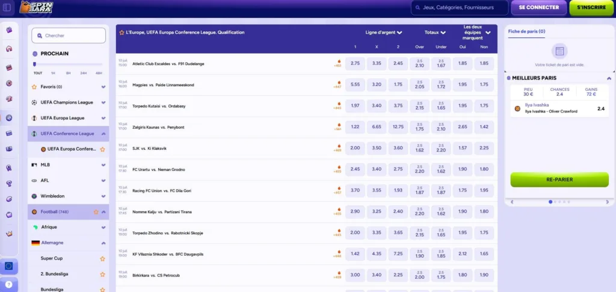Viewport: 616px width, 292px height.
Task: Focus Jeux, Catégories, Fournisseurs search field
Action: pos(459,7)
